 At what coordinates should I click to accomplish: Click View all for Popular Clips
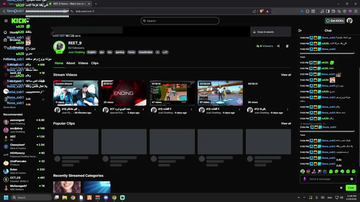coord(286,123)
